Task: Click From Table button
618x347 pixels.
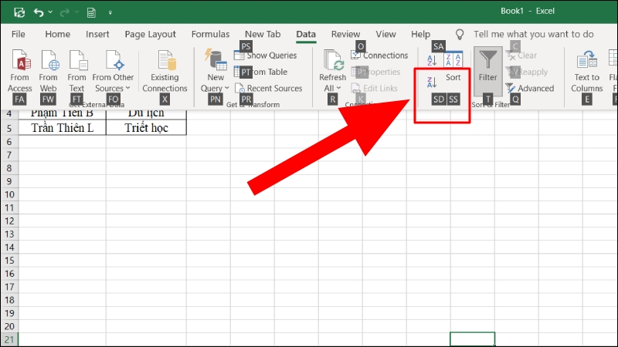Action: click(261, 72)
